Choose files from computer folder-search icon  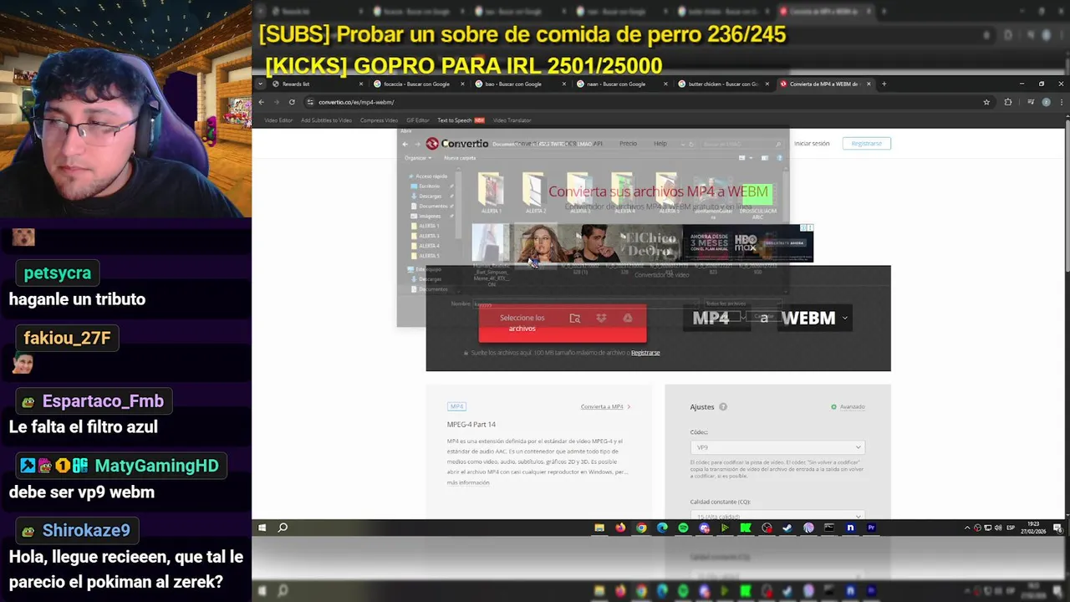click(x=574, y=318)
